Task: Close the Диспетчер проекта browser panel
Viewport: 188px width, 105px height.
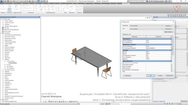Action: [x=39, y=17]
